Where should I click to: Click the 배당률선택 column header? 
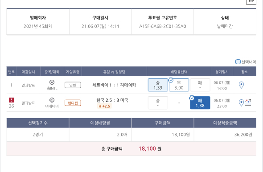pyautogui.click(x=179, y=72)
